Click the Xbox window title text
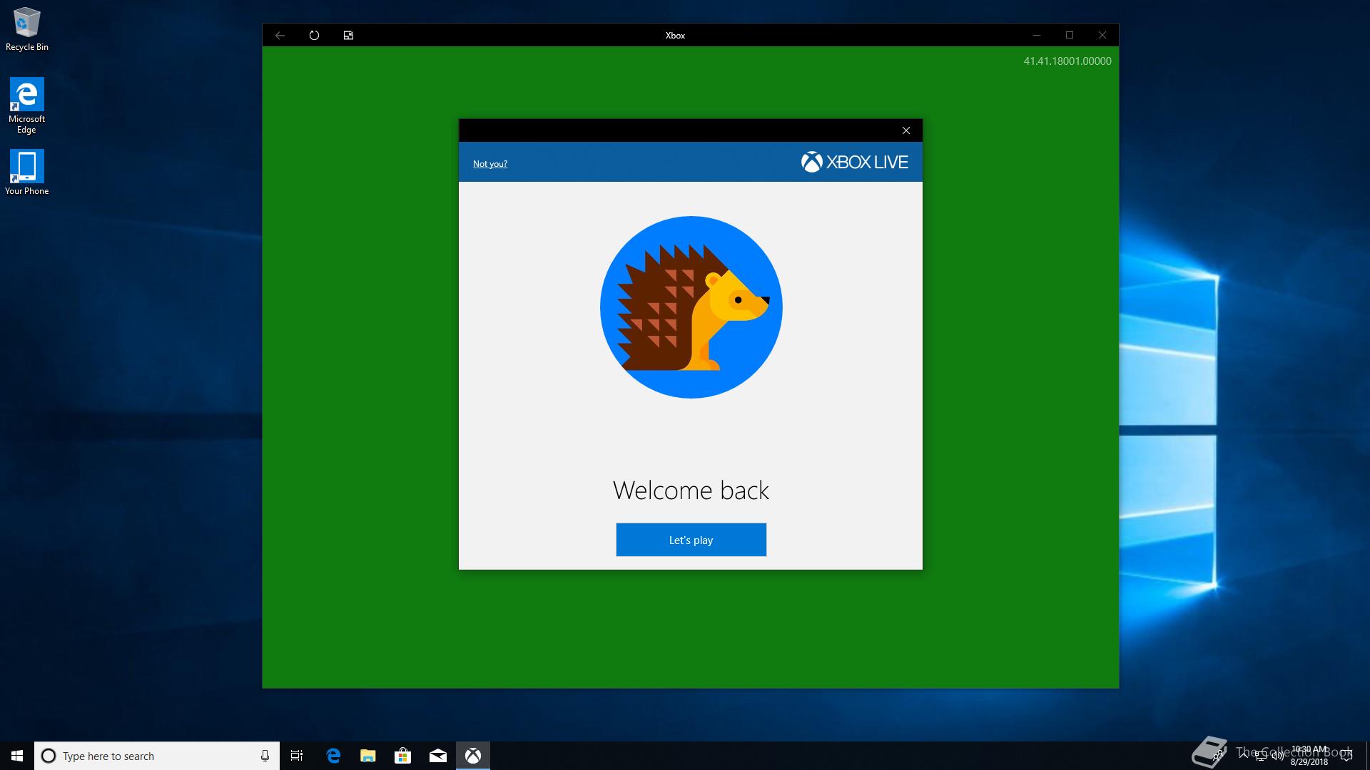This screenshot has width=1370, height=770. 675,35
